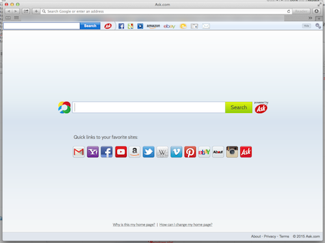Open the YouTube quick link icon

tap(121, 152)
